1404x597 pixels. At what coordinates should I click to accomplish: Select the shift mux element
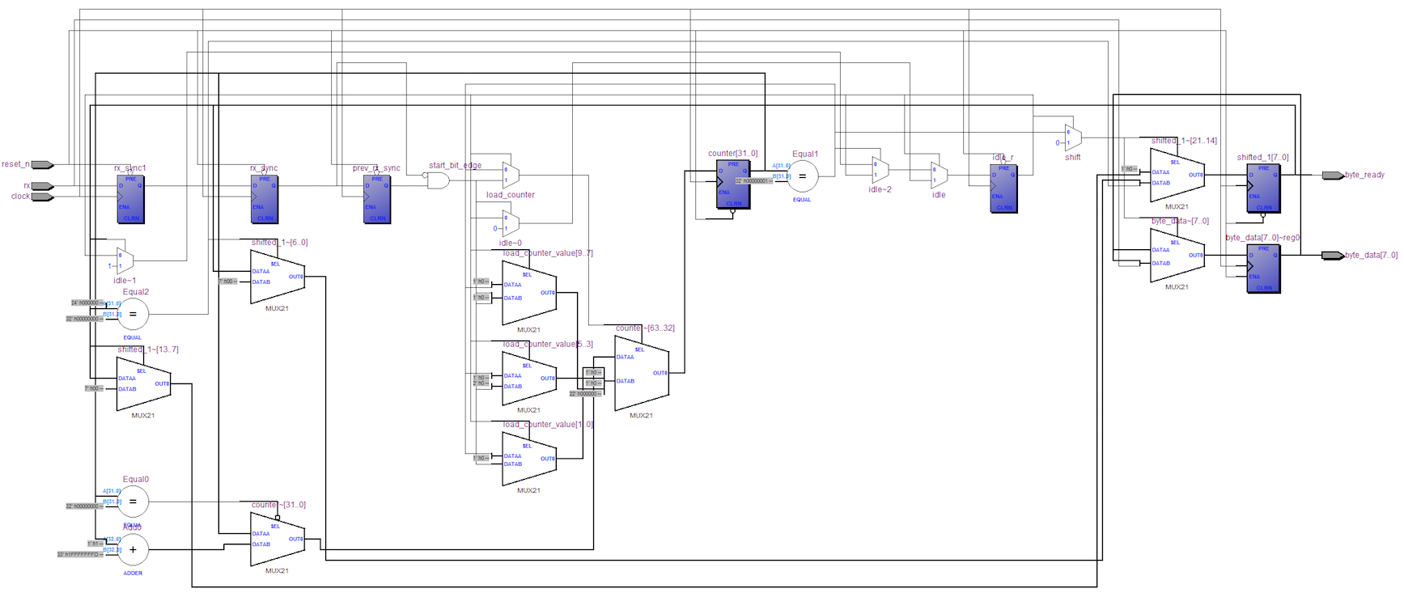tap(1073, 137)
